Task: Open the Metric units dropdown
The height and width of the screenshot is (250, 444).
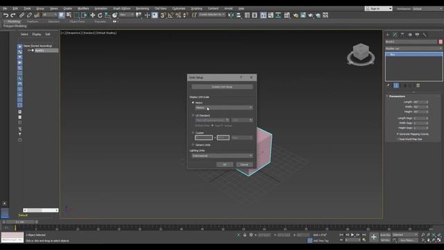Action: 223,108
